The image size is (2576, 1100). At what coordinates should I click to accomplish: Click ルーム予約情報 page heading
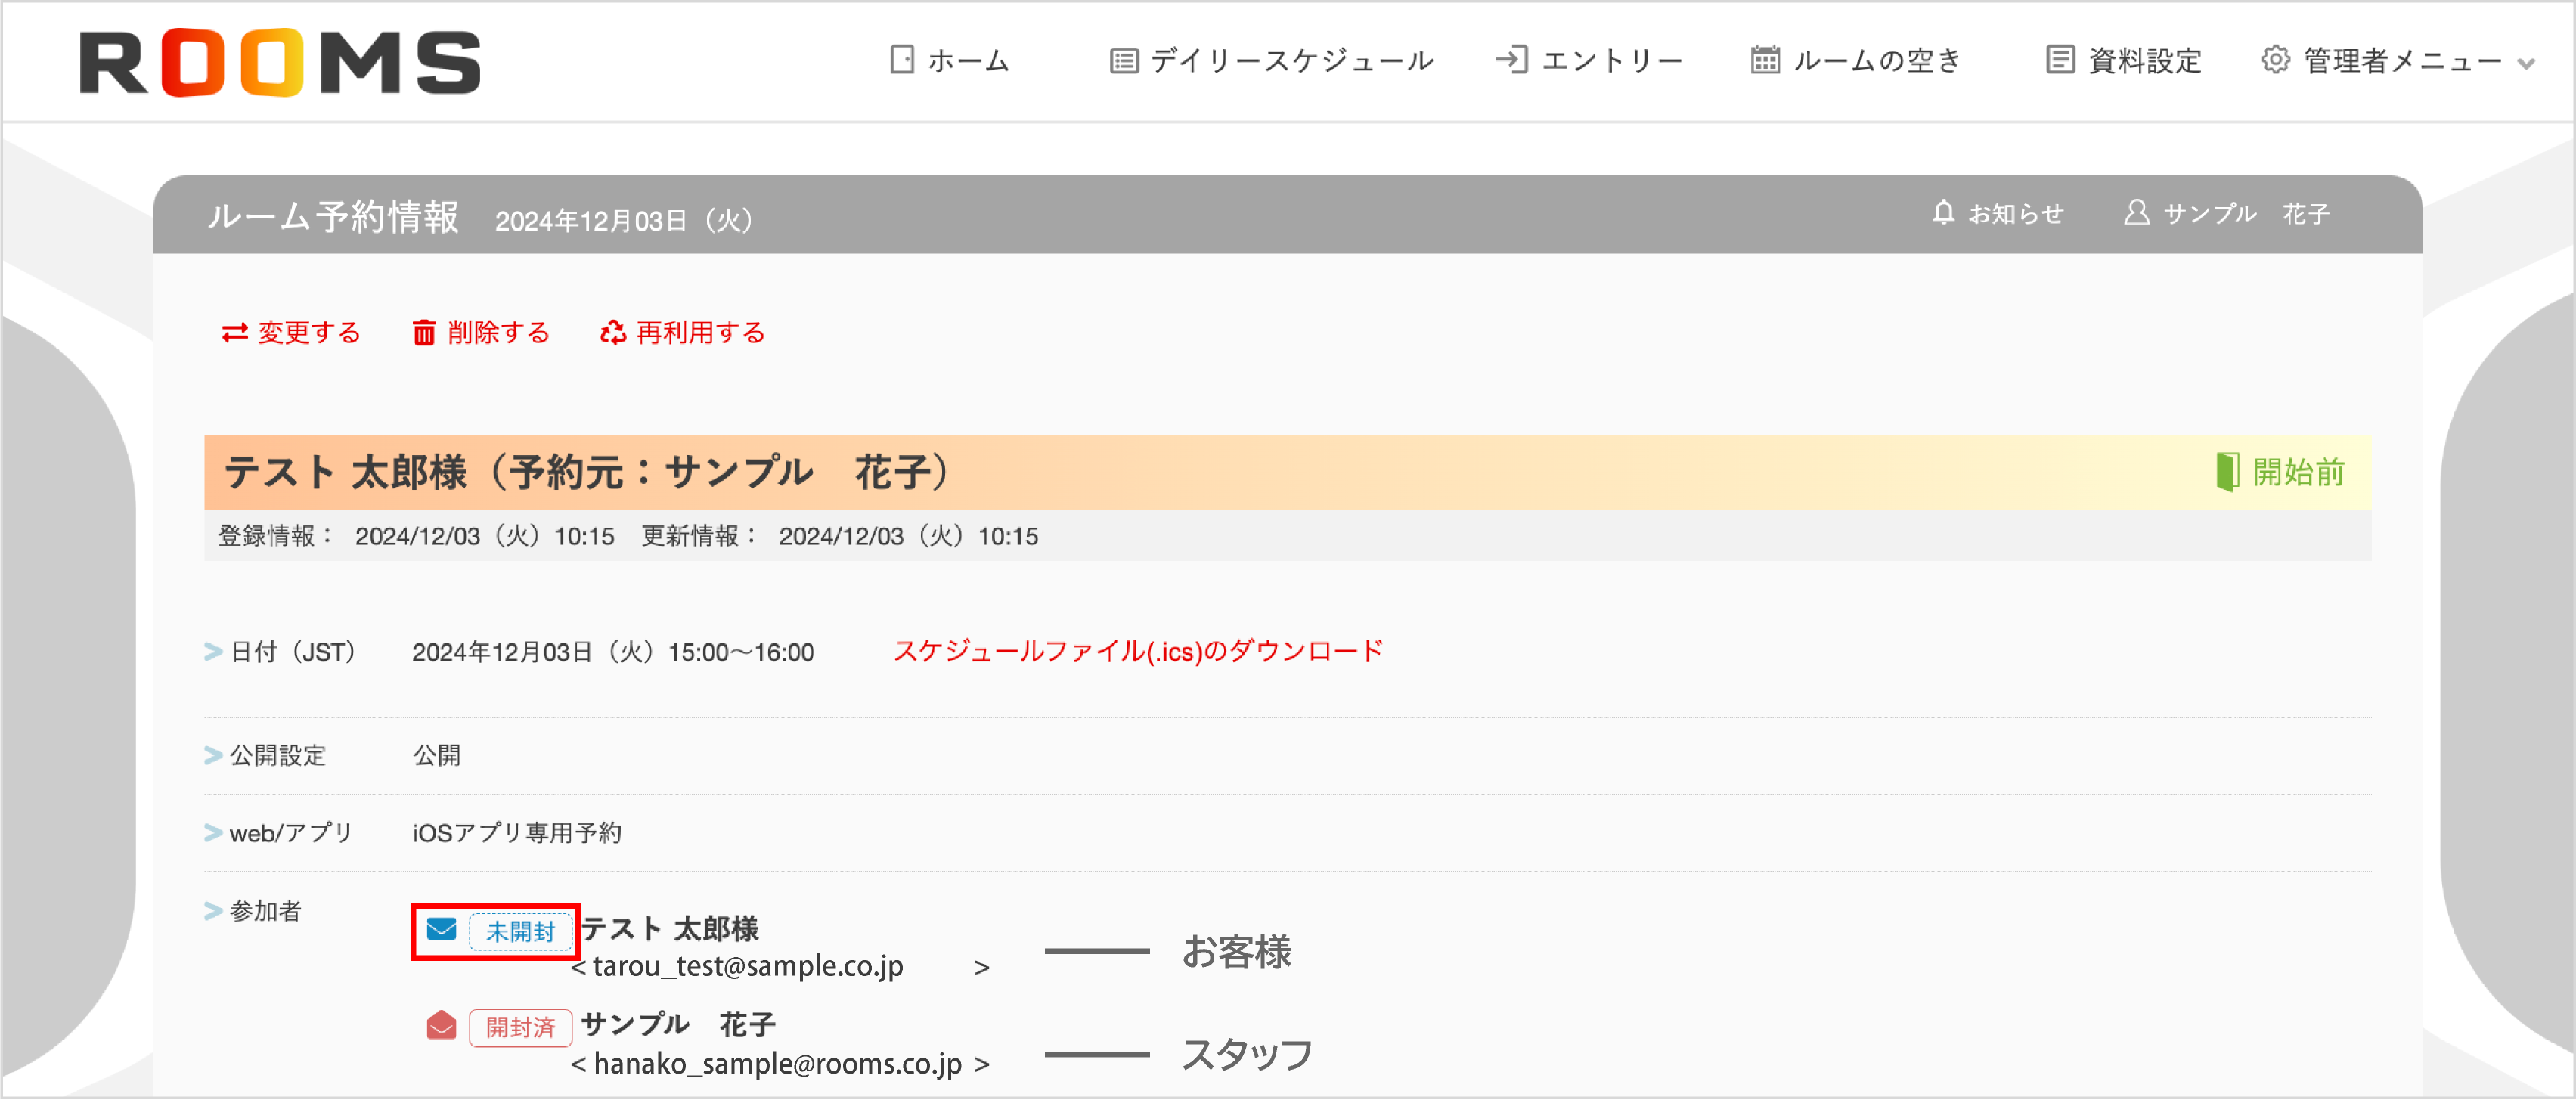pos(333,216)
